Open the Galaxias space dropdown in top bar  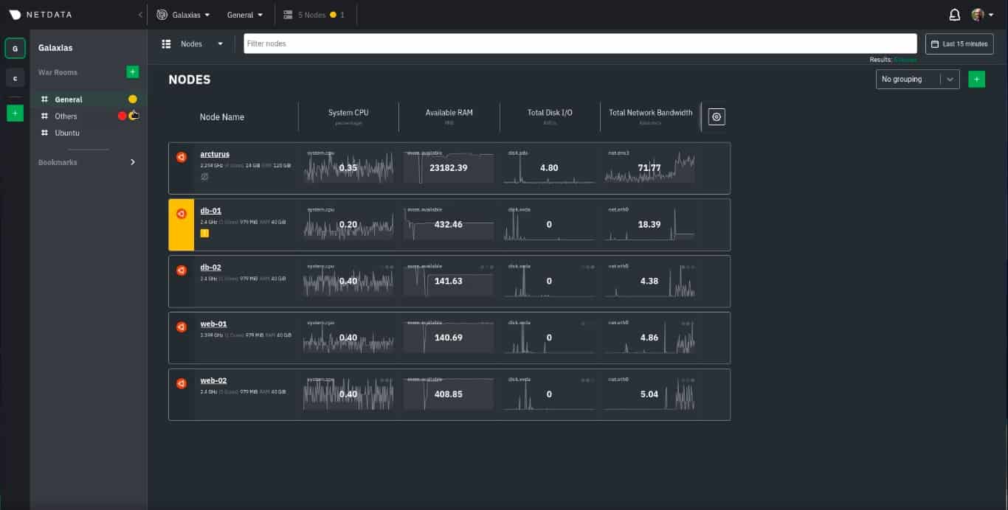coord(184,15)
